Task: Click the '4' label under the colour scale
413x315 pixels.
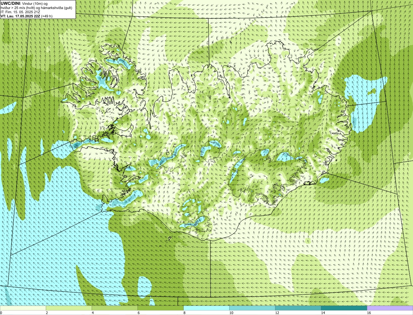Action: pyautogui.click(x=93, y=313)
